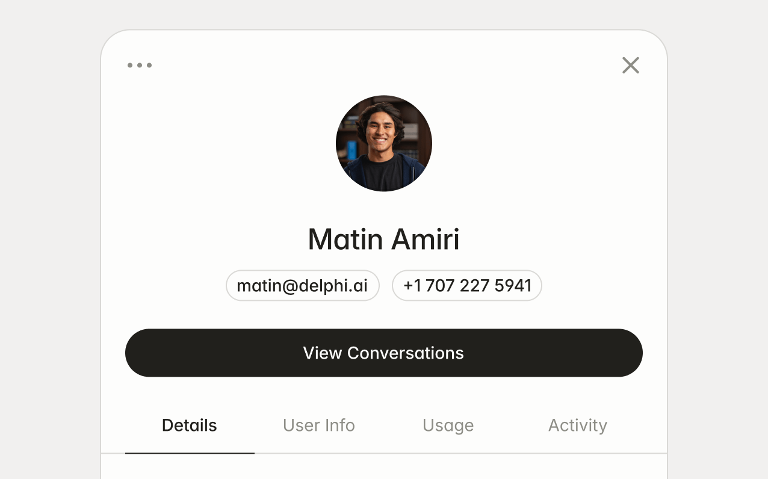Select the Usage tab

click(x=448, y=425)
